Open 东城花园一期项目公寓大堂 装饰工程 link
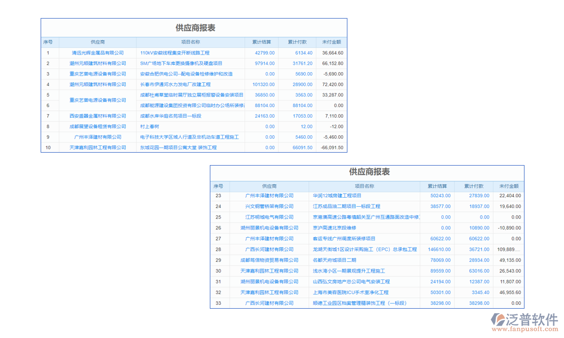The image size is (564, 338). (x=178, y=148)
